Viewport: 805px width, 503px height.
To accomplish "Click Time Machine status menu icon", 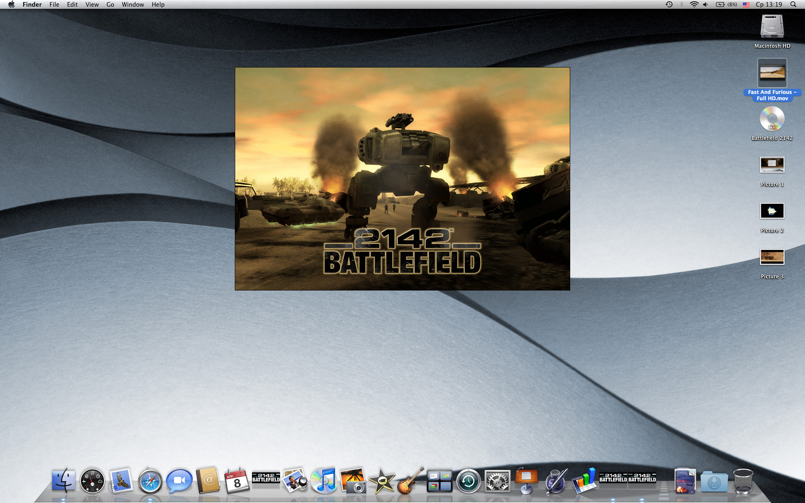I will 669,5.
